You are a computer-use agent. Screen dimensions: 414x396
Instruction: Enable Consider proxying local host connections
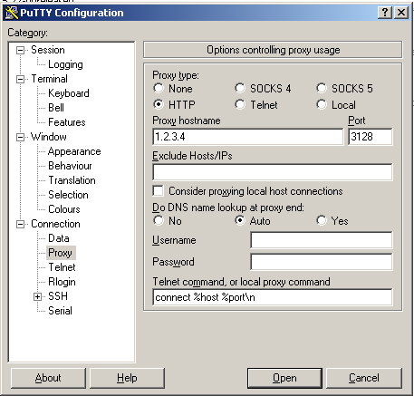(x=159, y=191)
